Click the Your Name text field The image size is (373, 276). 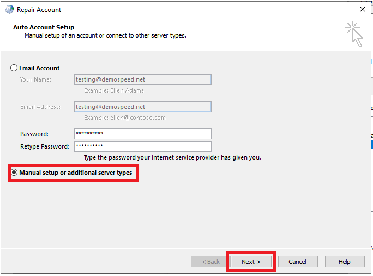[x=142, y=79]
